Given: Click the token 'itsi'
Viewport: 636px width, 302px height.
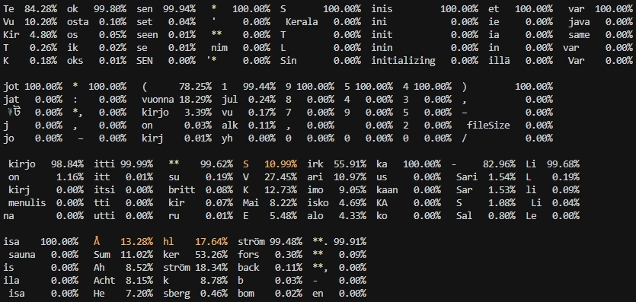Looking at the screenshot, I should (x=104, y=190).
